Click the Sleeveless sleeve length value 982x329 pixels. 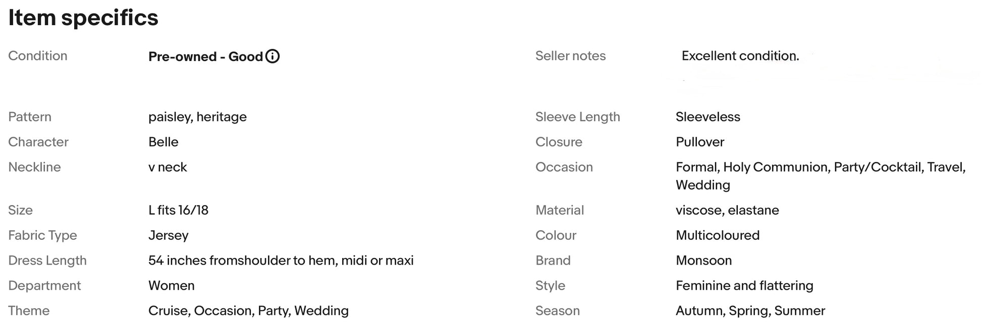tap(708, 117)
